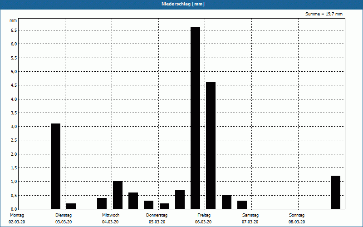Select the date '06.03.20'

[203, 222]
